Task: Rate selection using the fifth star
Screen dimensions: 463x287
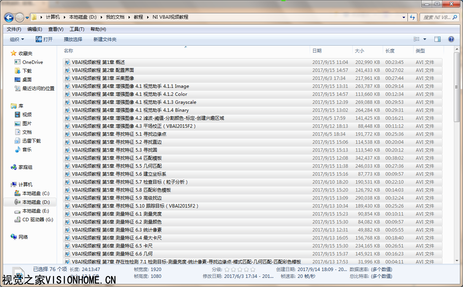Action: (253, 270)
